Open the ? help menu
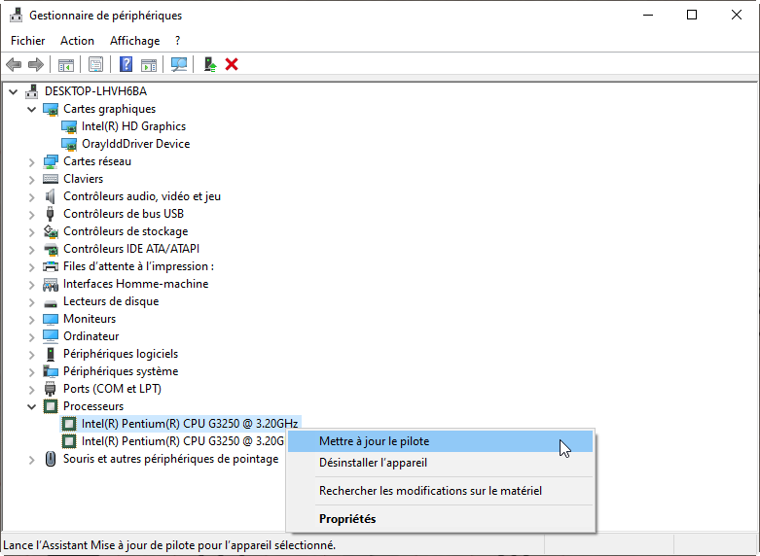Image resolution: width=760 pixels, height=556 pixels. click(177, 41)
